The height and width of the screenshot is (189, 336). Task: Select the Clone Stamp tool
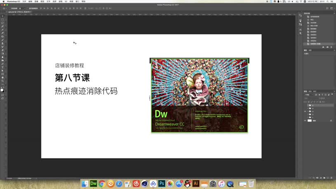[x=2, y=44]
